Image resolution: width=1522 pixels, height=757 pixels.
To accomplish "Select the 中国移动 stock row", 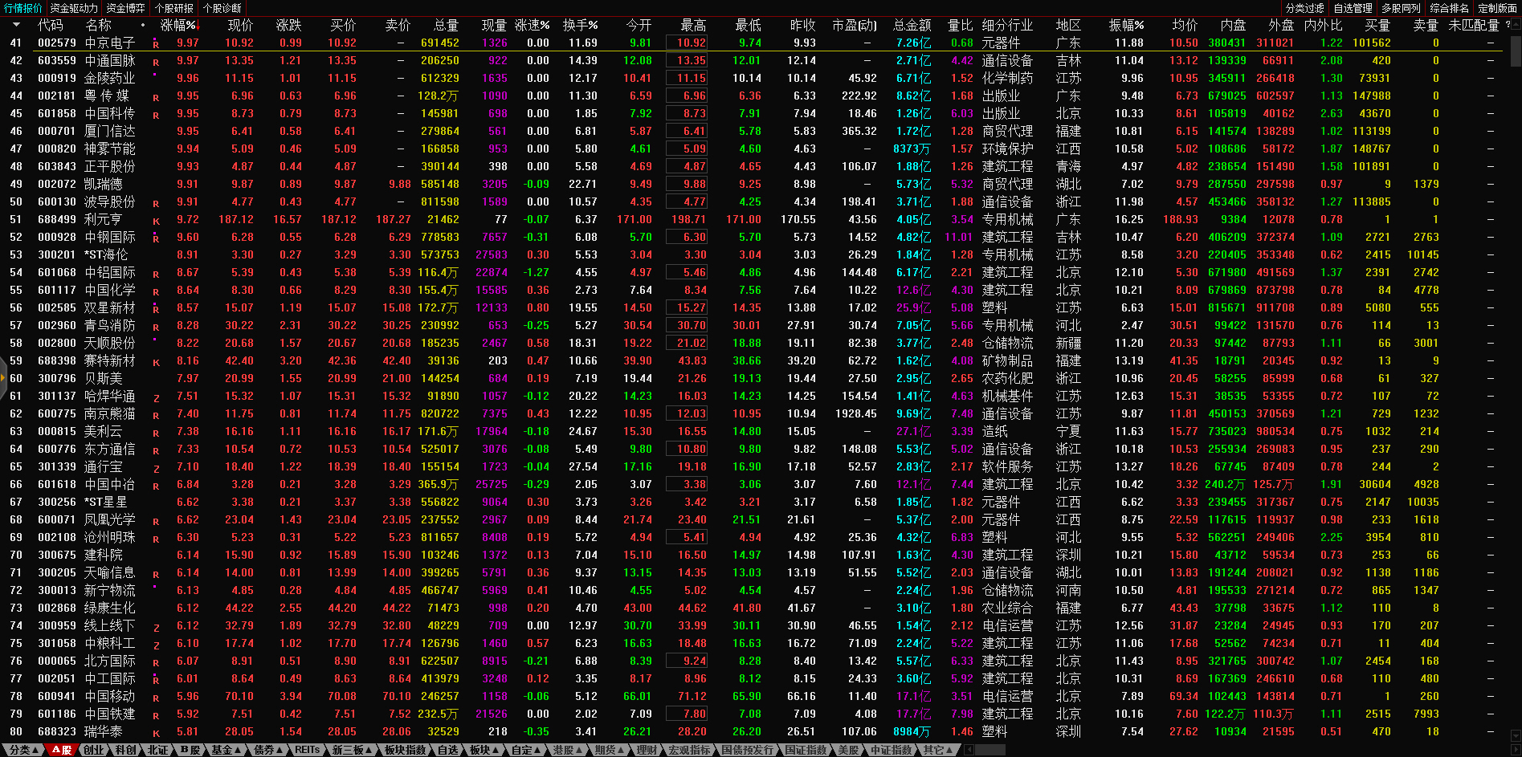I will click(110, 696).
